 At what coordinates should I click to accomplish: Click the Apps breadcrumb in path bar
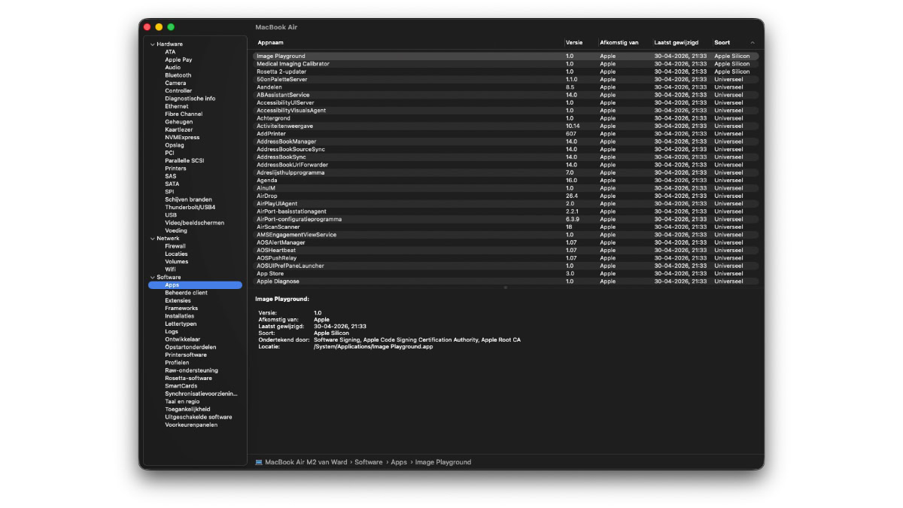pyautogui.click(x=399, y=462)
